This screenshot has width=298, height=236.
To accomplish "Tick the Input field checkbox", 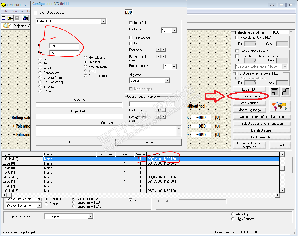I will 131,23.
